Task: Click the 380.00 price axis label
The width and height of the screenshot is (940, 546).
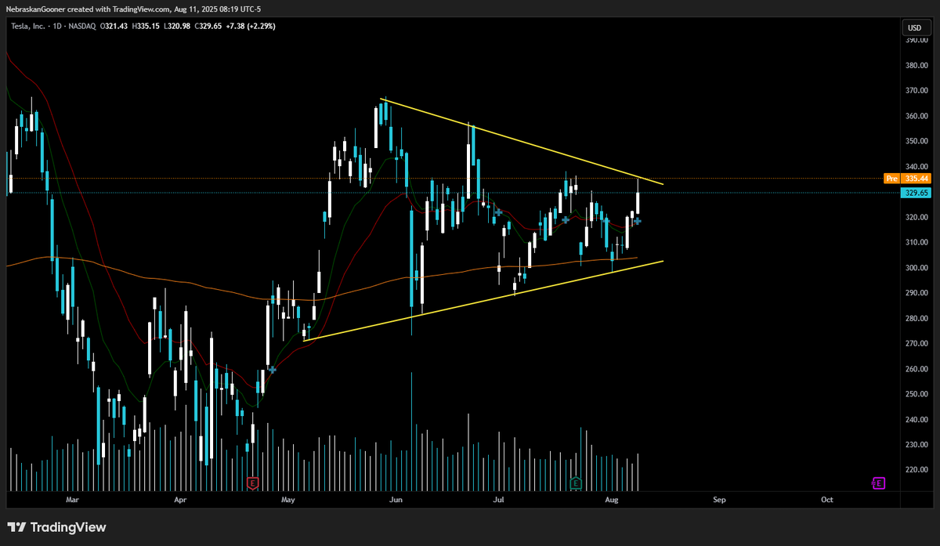Action: tap(916, 66)
